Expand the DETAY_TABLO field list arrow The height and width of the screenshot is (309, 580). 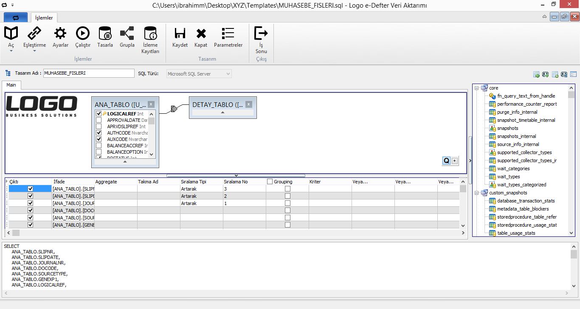coord(222,112)
